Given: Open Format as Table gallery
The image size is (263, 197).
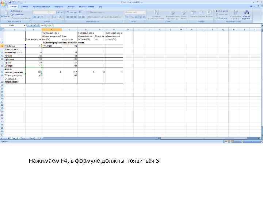Looking at the screenshot, I should click(x=172, y=15).
